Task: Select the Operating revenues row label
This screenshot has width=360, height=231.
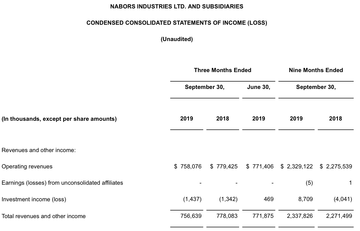Action: 27,167
